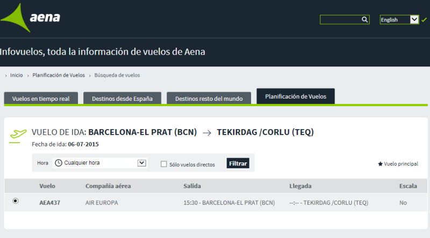430x238 pixels.
Task: Open the Destinos desde España tab
Action: coord(122,99)
